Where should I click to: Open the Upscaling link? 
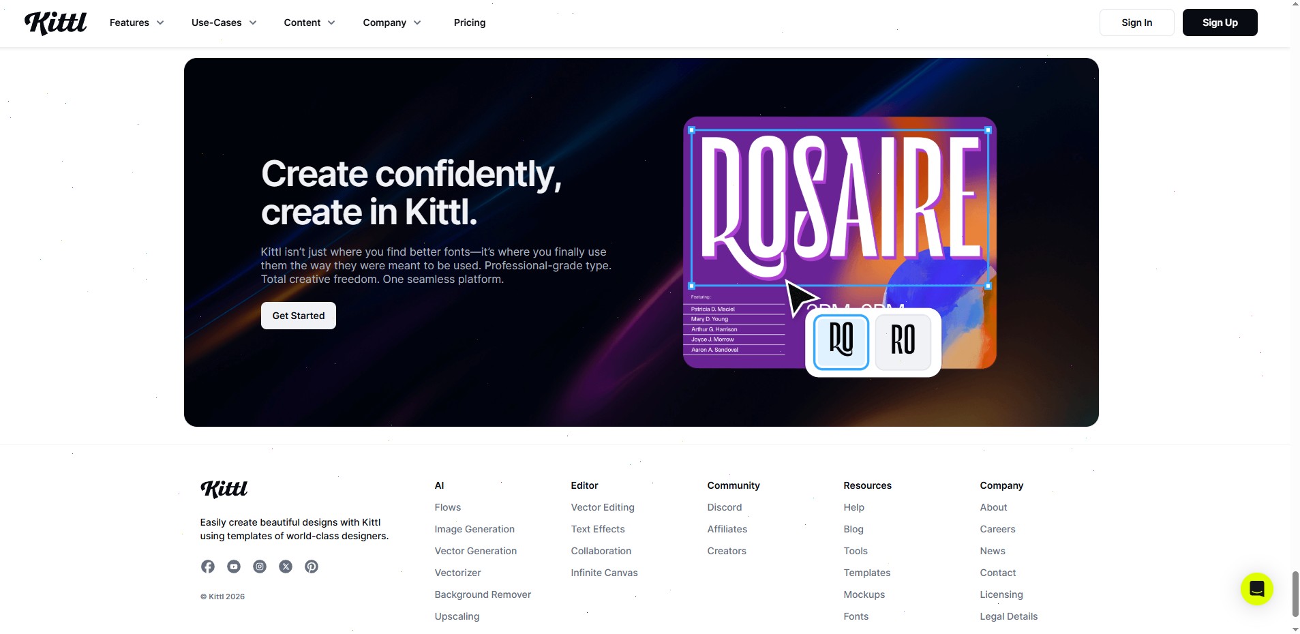tap(457, 616)
